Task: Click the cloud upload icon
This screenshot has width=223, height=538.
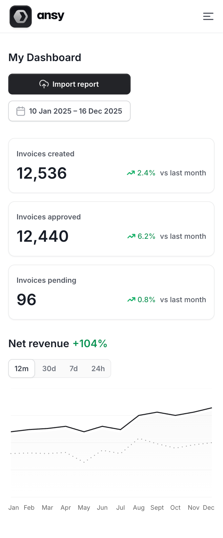Action: point(44,84)
